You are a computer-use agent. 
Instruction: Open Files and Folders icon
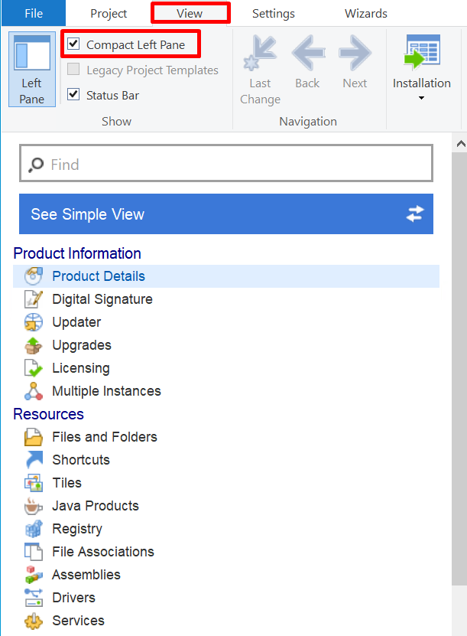pos(33,437)
